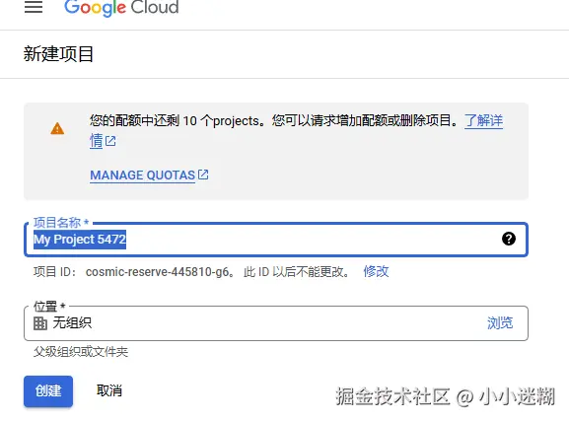Click the help question-mark icon
Viewport: 569px width, 421px height.
click(x=509, y=239)
